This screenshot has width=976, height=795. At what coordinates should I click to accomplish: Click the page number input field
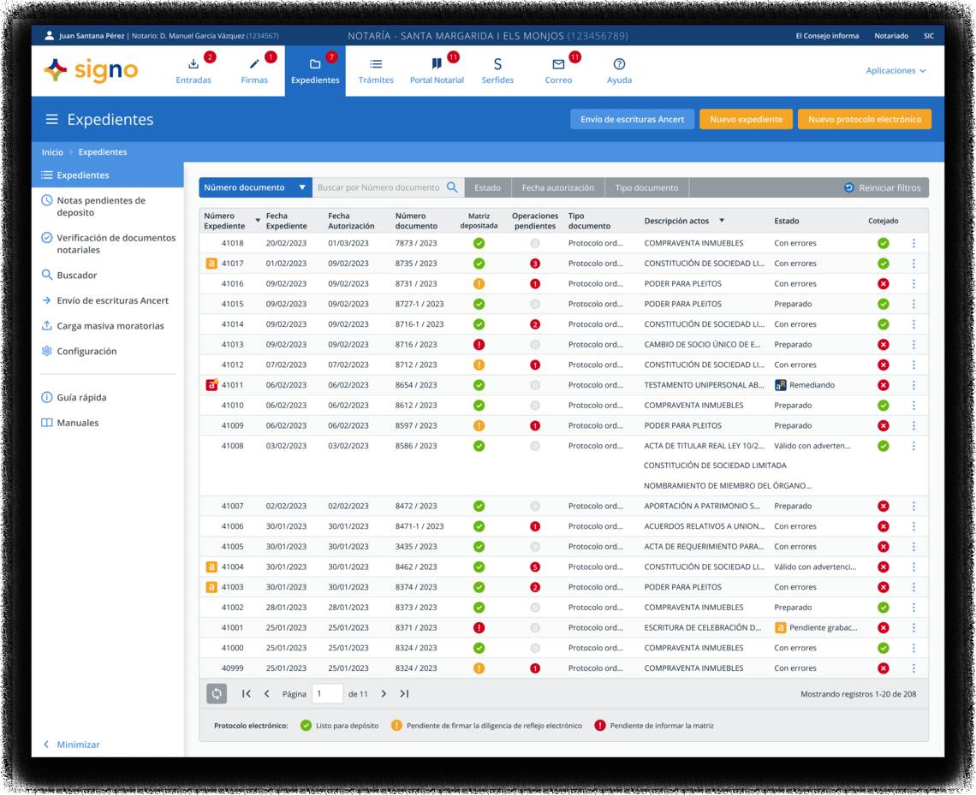click(327, 694)
